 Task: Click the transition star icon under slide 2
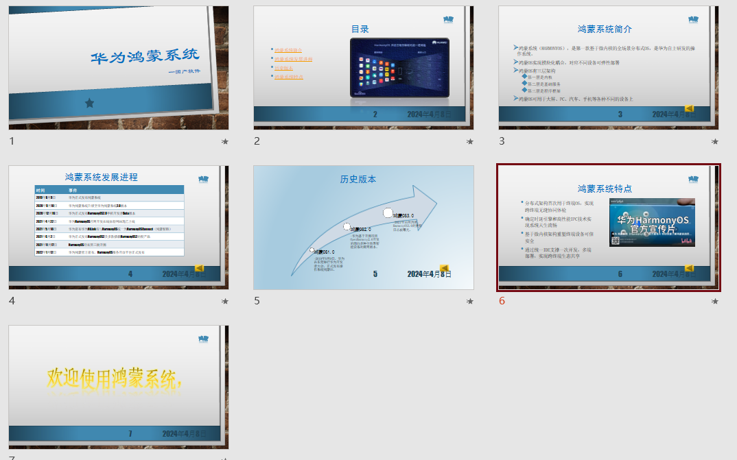(x=470, y=142)
